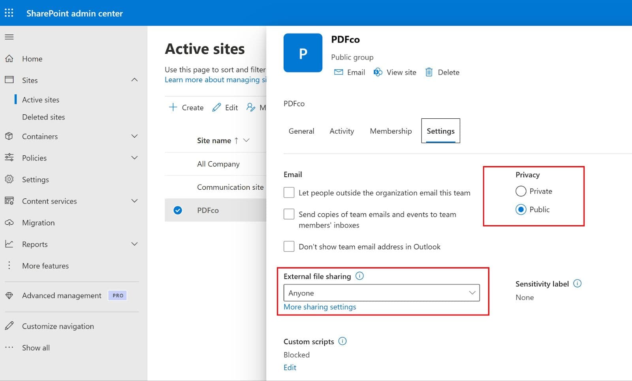The height and width of the screenshot is (381, 632).
Task: Switch to the Membership tab
Action: tap(390, 131)
